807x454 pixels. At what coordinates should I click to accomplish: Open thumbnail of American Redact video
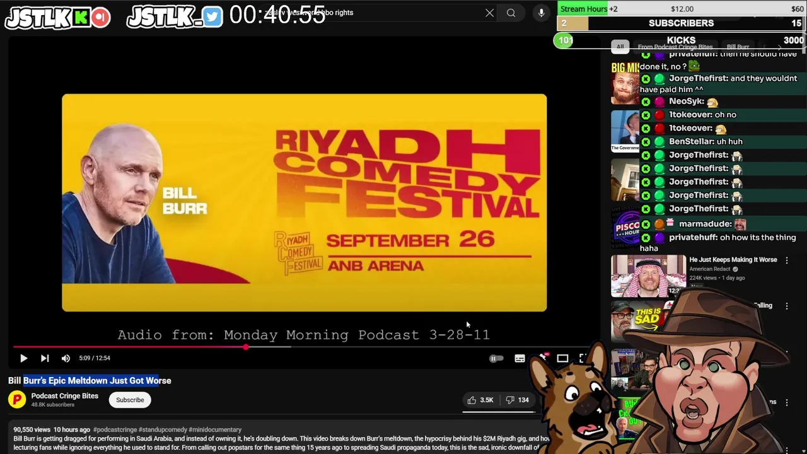tap(648, 276)
